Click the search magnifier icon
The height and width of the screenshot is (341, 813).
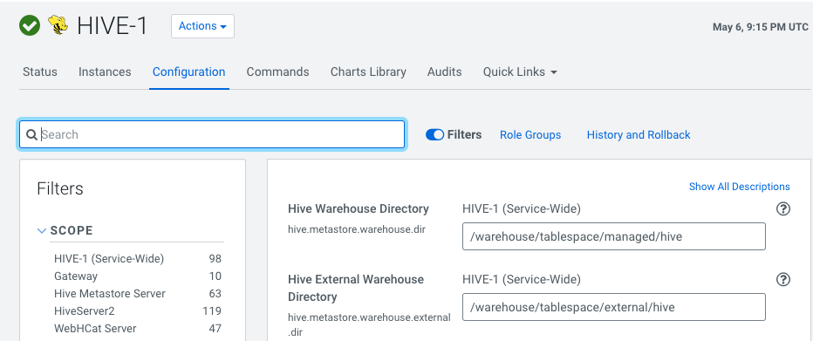pyautogui.click(x=31, y=134)
